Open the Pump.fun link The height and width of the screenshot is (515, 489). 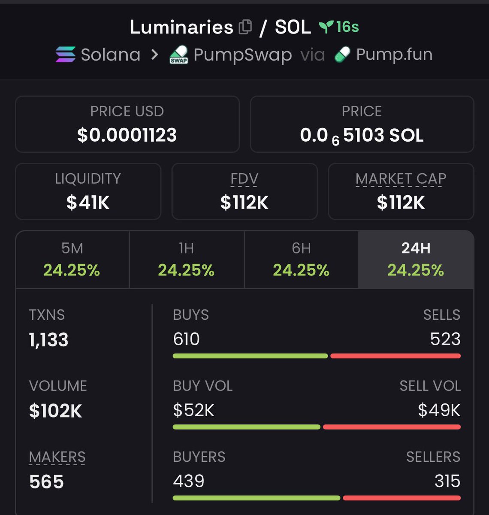(394, 55)
